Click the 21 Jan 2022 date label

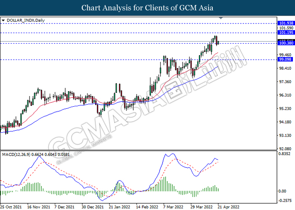[x=120, y=207]
